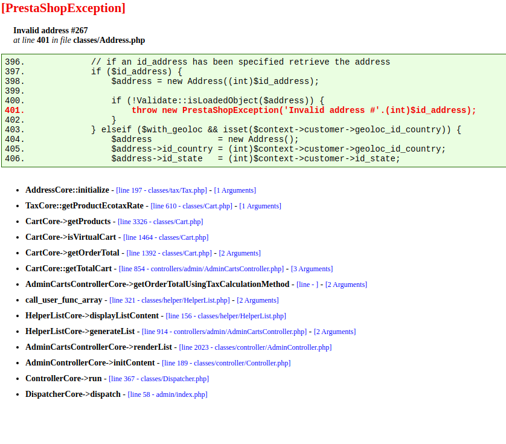The image size is (506, 444).
Task: Click code line 400 isLoadedObject check
Action: [218, 101]
